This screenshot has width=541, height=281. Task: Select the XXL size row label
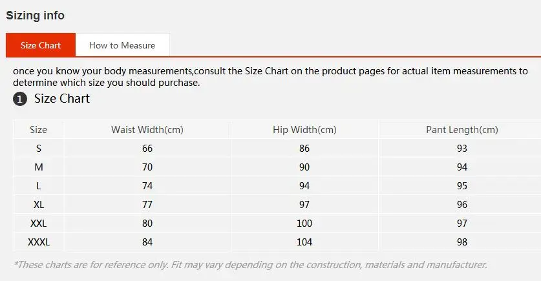39,224
